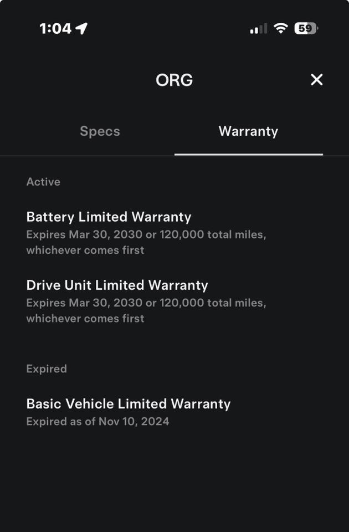Tap the battery indicator showing 59
The height and width of the screenshot is (532, 349).
click(305, 28)
